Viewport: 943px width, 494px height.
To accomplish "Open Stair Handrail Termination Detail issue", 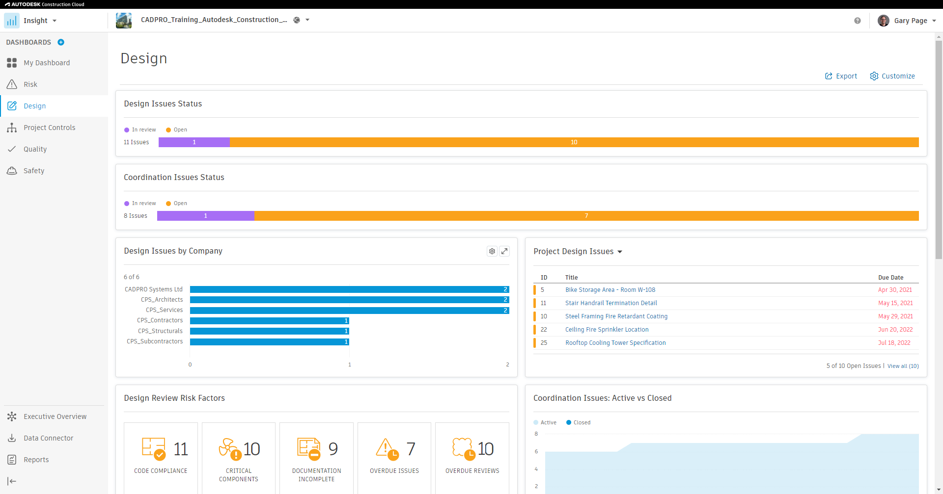I will [x=611, y=303].
